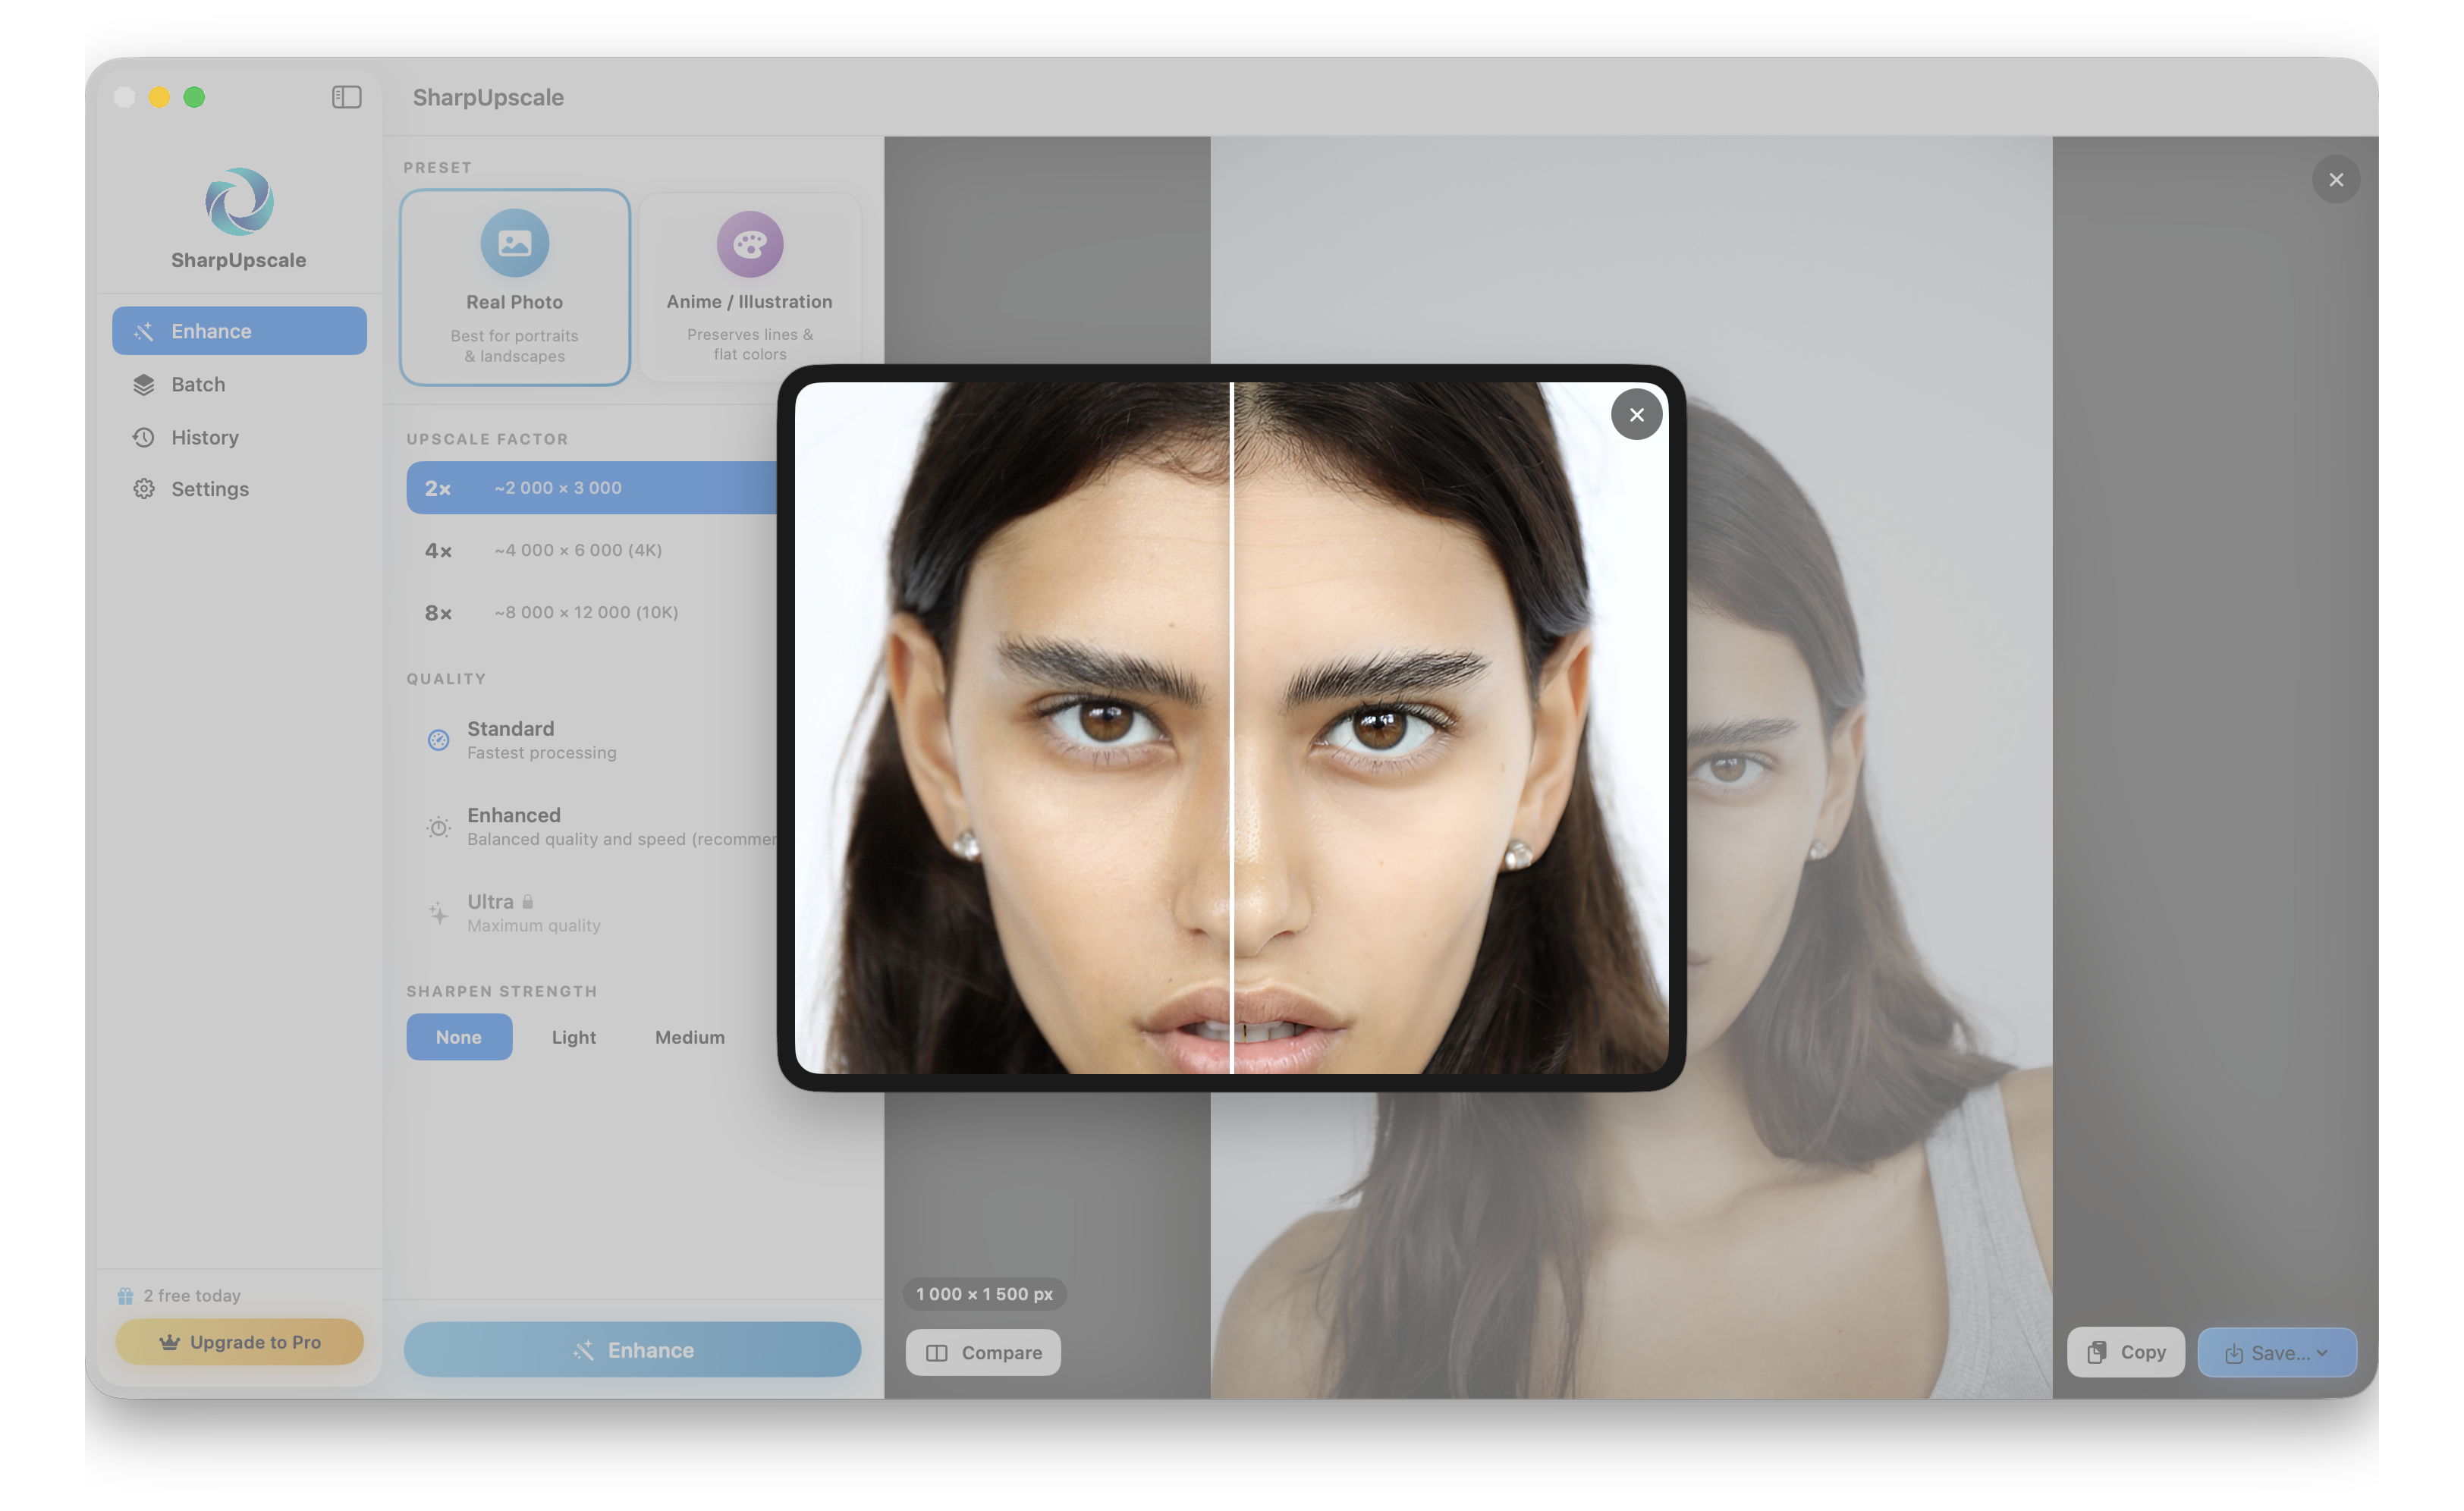This screenshot has width=2464, height=1511.
Task: Set sharpen strength to Light
Action: pyautogui.click(x=573, y=1037)
